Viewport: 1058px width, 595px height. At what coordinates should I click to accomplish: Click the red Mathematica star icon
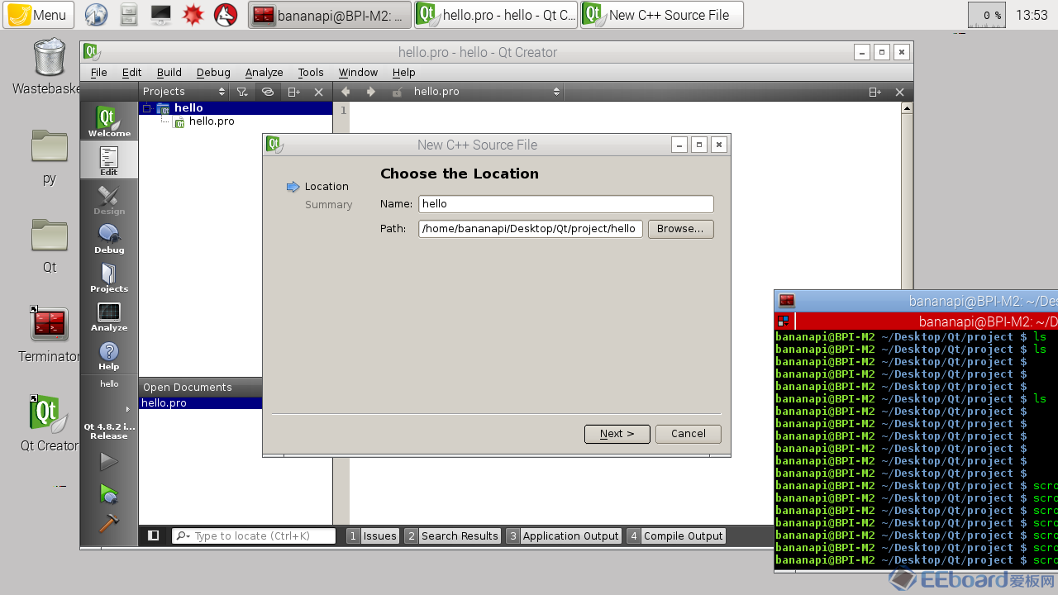point(193,15)
